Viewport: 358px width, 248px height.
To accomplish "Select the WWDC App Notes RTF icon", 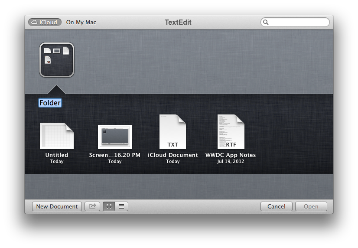I will pyautogui.click(x=231, y=131).
